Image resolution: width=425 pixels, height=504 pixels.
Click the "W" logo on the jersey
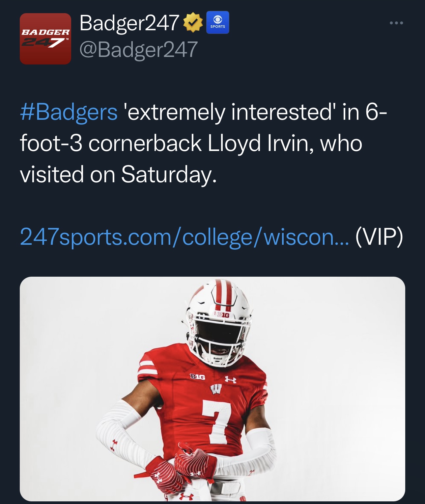216,390
